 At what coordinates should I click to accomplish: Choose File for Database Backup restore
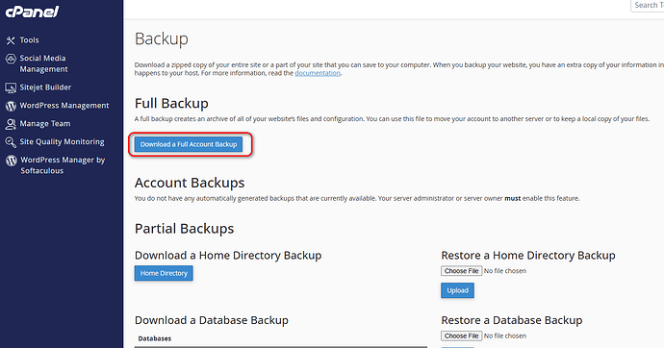click(461, 336)
